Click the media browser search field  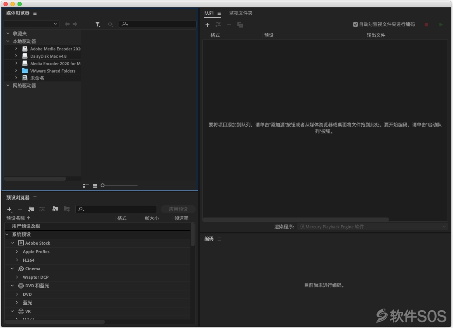tap(158, 24)
